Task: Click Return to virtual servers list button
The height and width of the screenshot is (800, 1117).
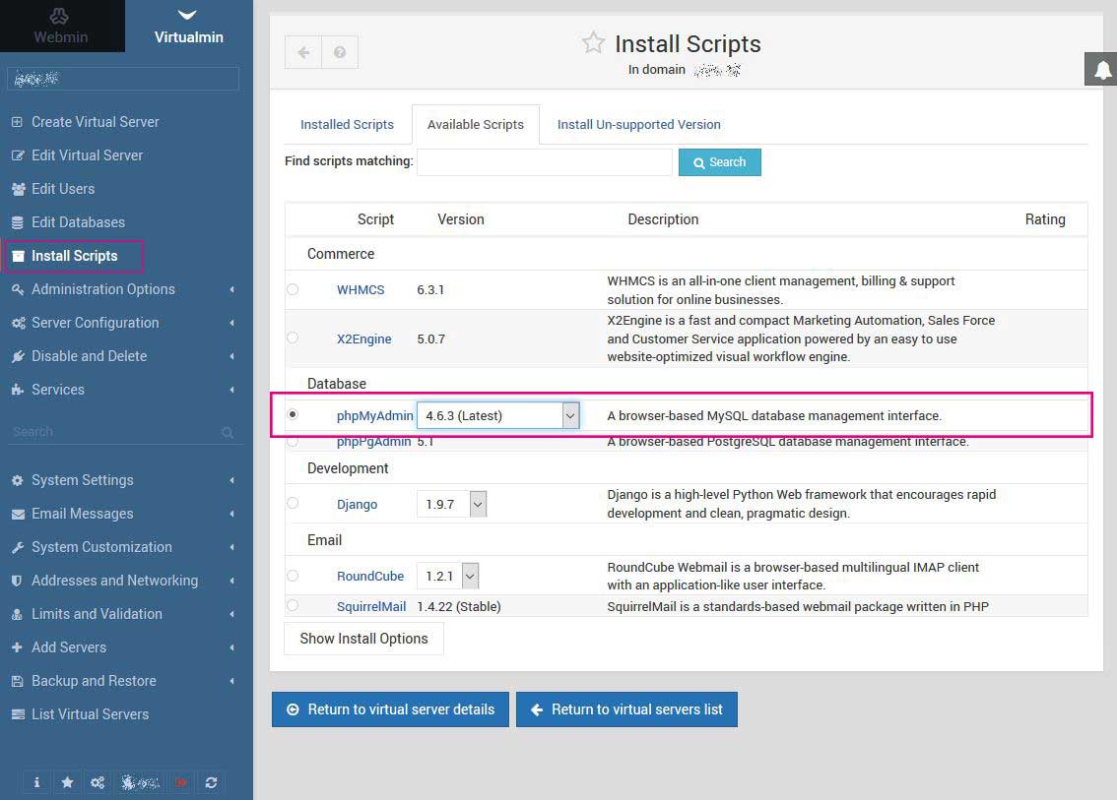Action: click(x=626, y=709)
